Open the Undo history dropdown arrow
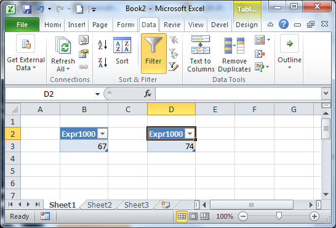 pyautogui.click(x=49, y=9)
